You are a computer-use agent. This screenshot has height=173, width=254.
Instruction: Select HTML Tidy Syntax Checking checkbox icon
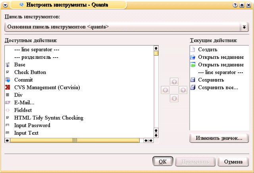tap(8, 118)
